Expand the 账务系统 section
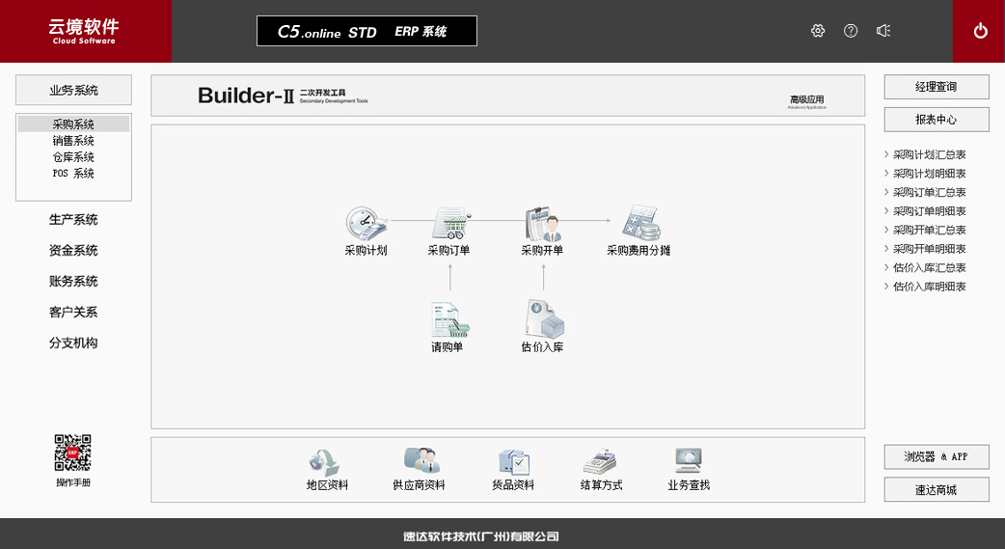Image resolution: width=1005 pixels, height=549 pixels. (73, 282)
